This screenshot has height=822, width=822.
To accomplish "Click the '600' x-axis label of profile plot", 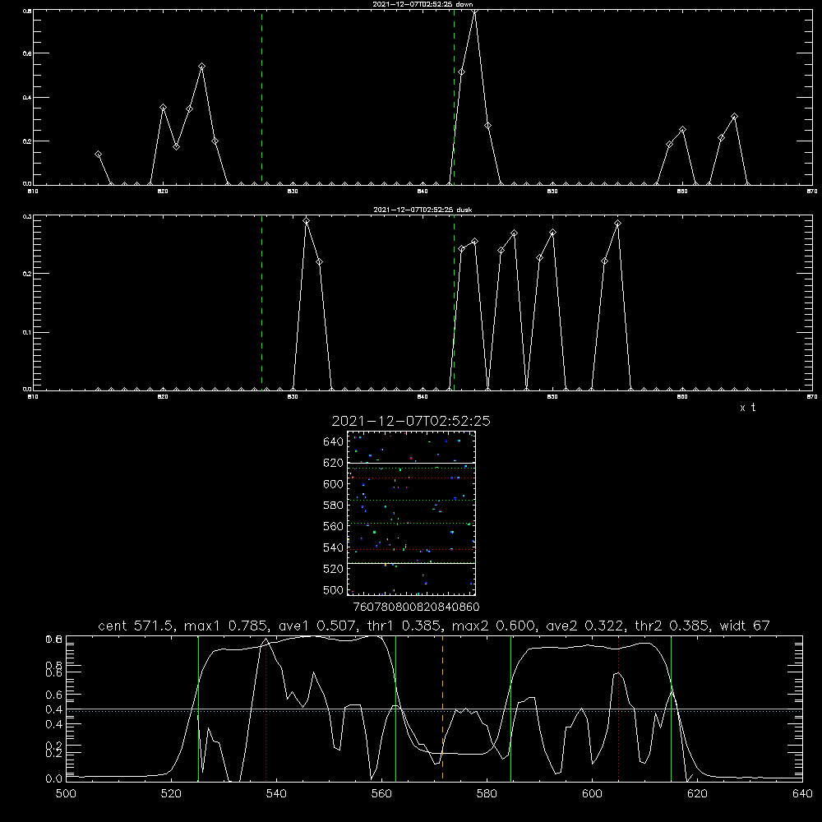I will point(593,794).
